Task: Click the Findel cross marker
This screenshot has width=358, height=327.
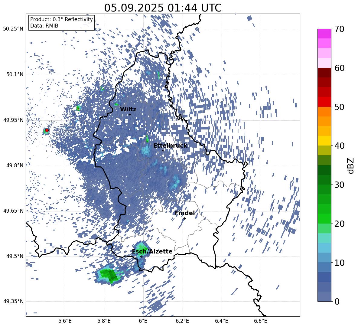Action: [x=184, y=218]
